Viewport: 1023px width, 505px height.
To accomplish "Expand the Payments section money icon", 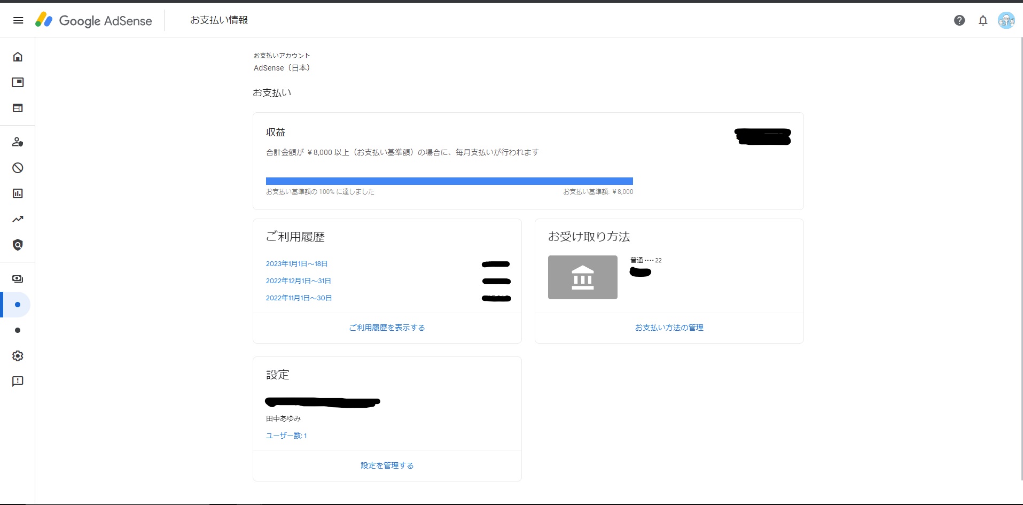I will [18, 279].
